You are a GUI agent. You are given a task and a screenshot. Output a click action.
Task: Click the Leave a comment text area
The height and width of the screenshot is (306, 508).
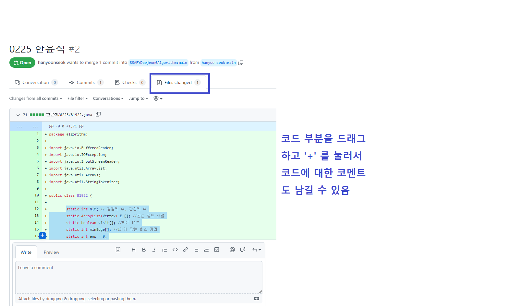point(139,277)
